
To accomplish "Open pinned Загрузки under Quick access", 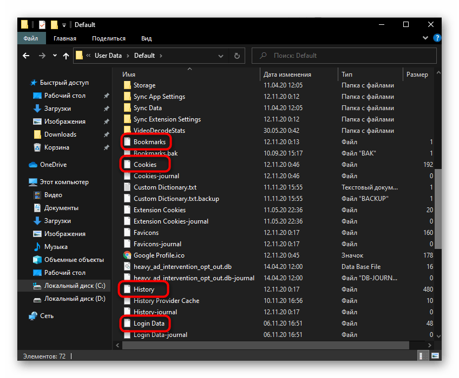I will tap(57, 109).
